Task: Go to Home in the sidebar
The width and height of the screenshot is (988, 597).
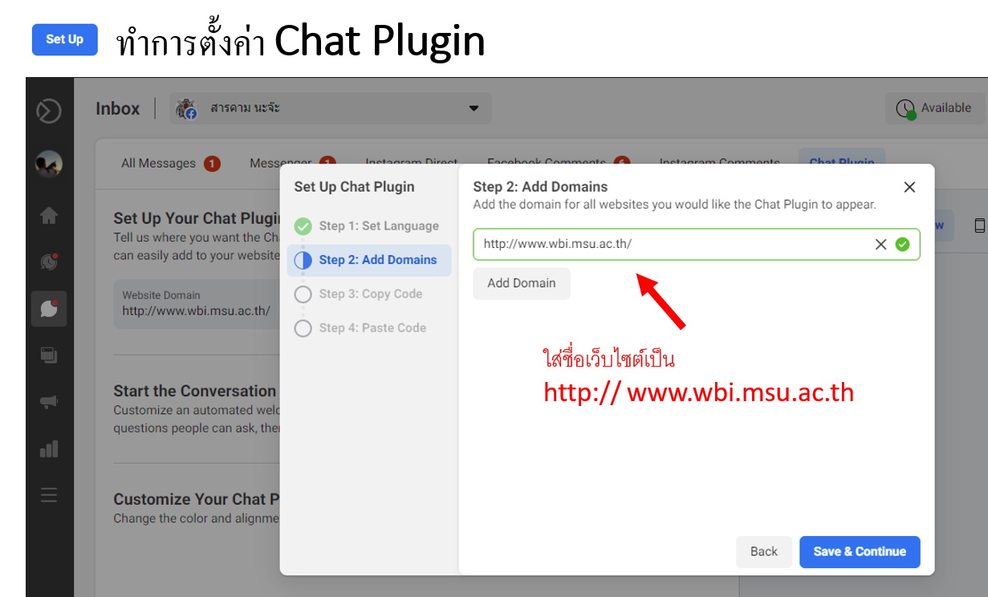Action: (49, 215)
